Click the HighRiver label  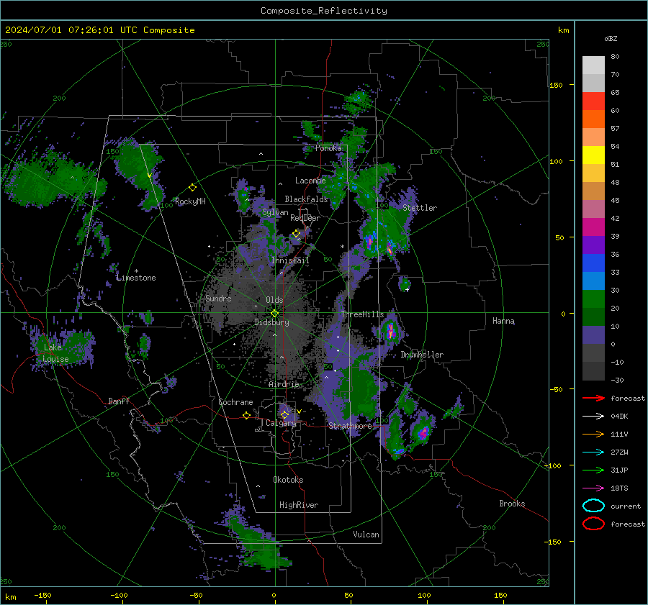point(299,505)
